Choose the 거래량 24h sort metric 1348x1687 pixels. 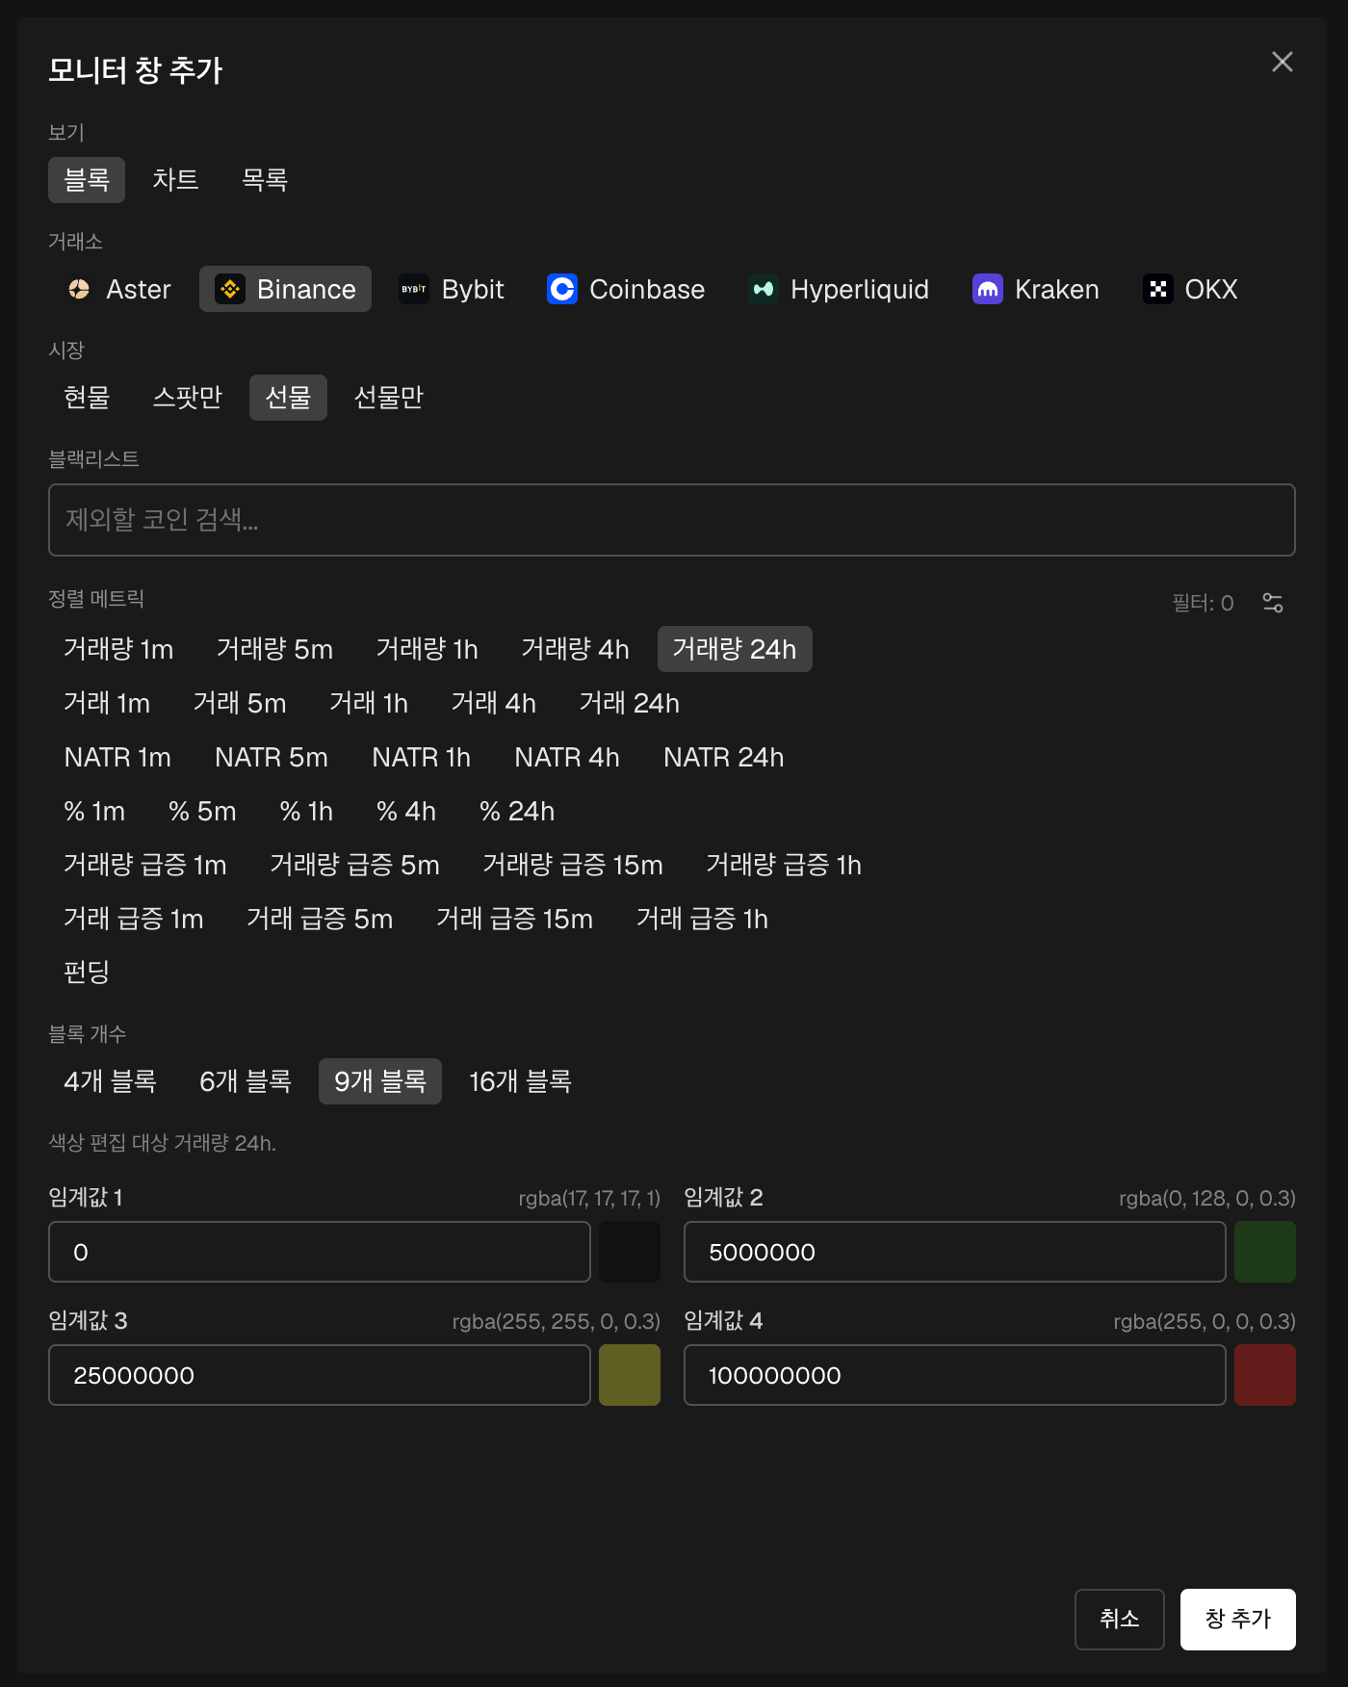point(735,649)
